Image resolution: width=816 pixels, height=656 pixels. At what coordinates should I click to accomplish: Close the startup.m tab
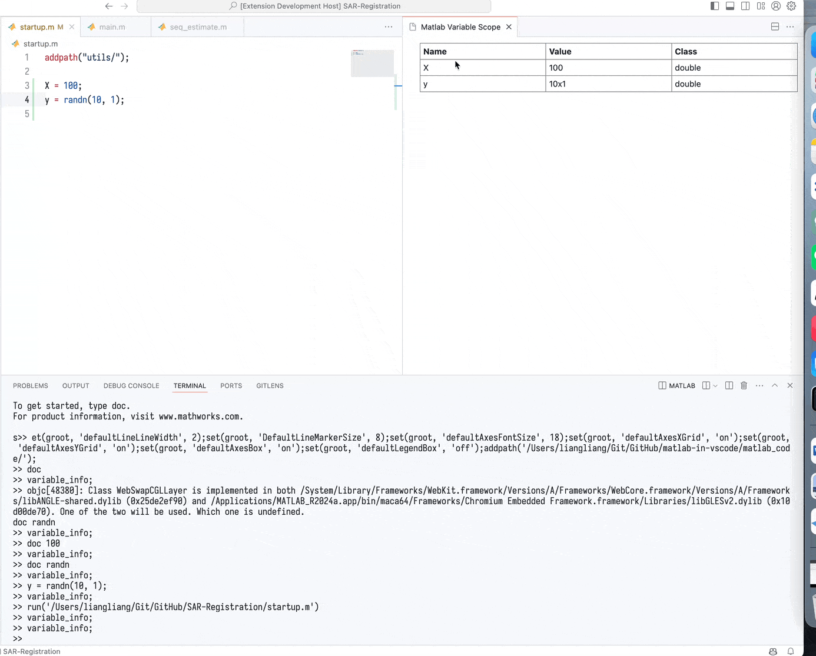coord(72,27)
